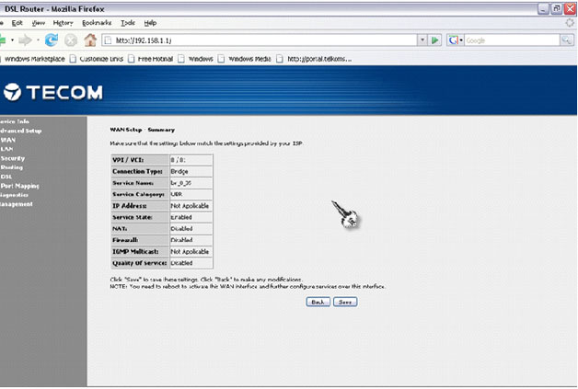Click the Save button
Viewport: 578px width, 389px height.
click(x=345, y=301)
